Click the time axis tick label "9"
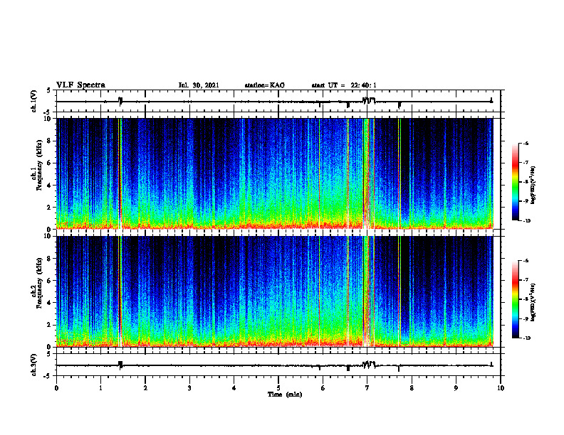This screenshot has height=435, width=564. [x=456, y=388]
